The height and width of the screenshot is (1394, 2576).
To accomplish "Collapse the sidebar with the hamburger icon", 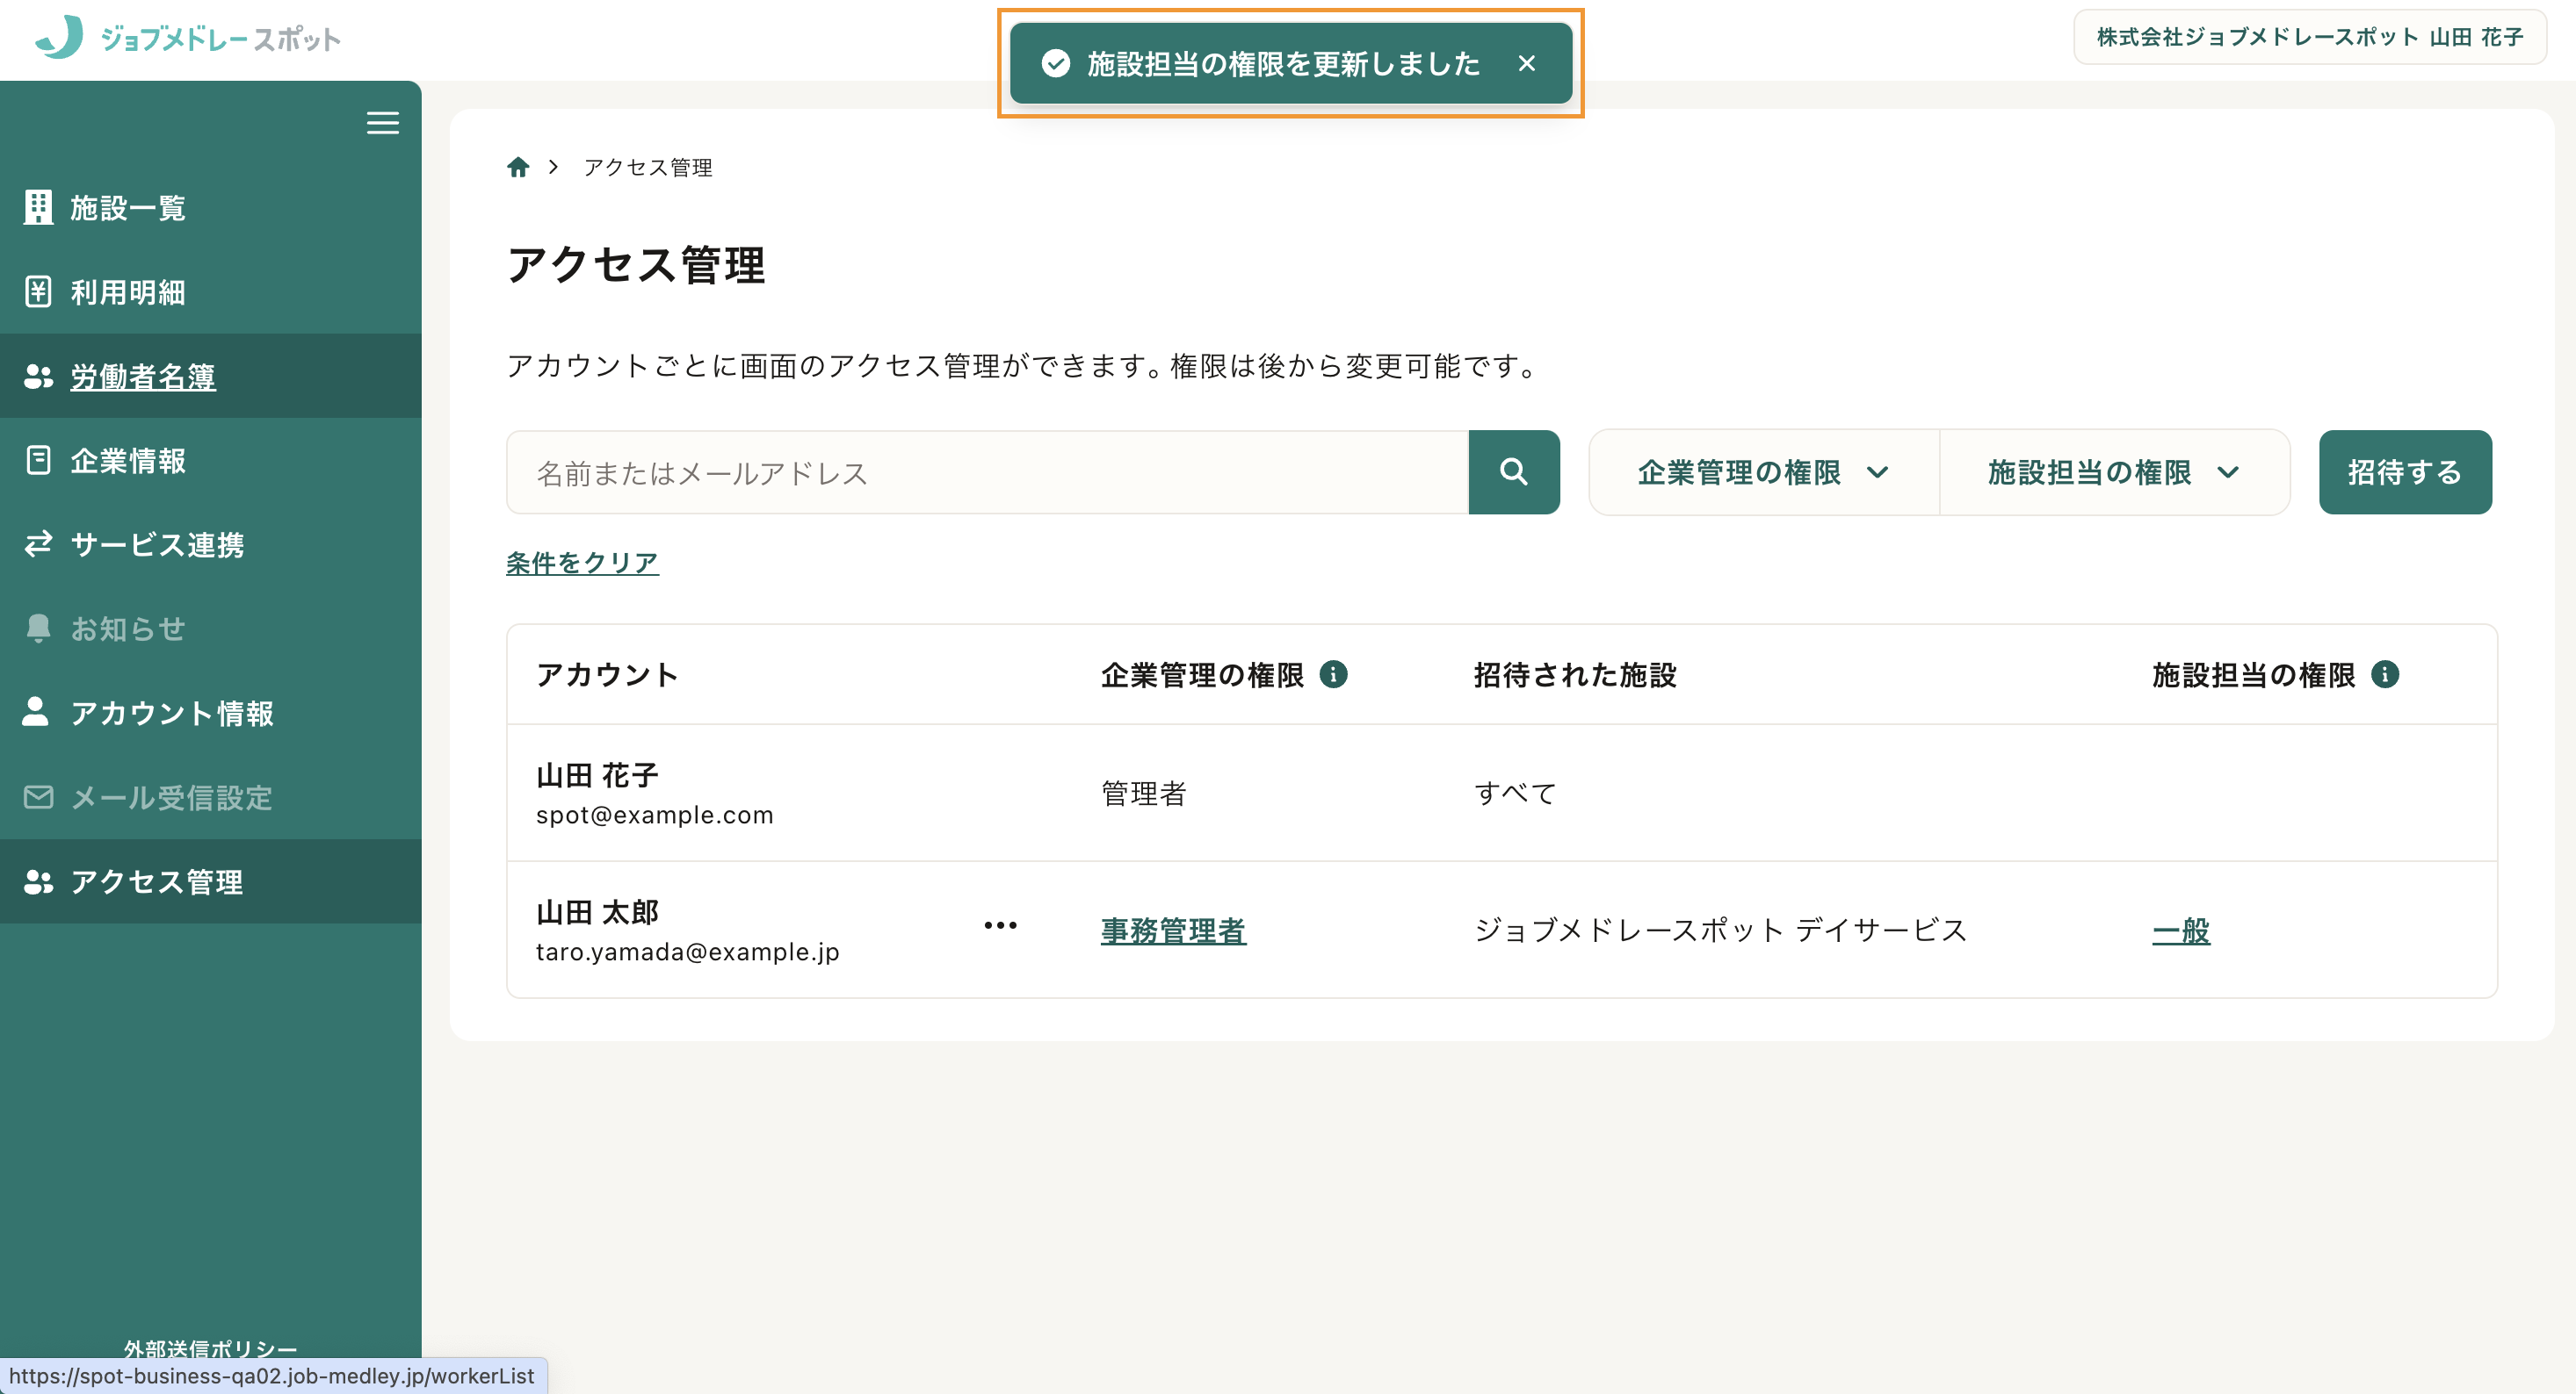I will (x=382, y=123).
